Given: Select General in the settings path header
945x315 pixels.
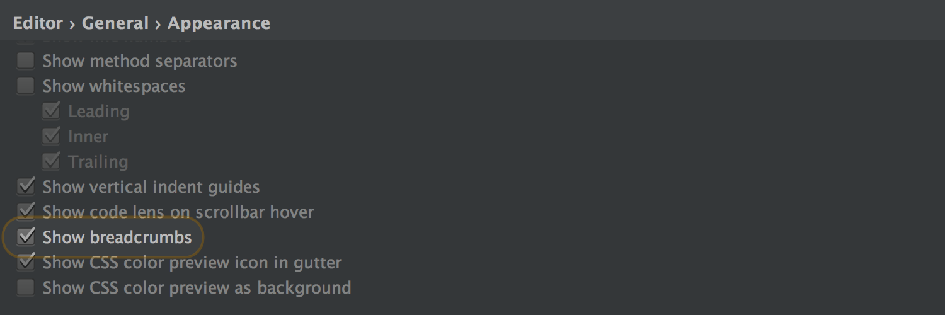Looking at the screenshot, I should 115,23.
